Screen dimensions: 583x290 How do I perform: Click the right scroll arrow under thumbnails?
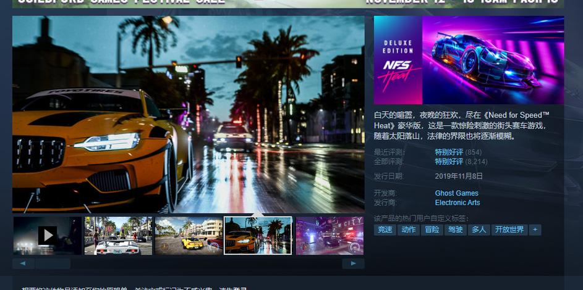(353, 263)
